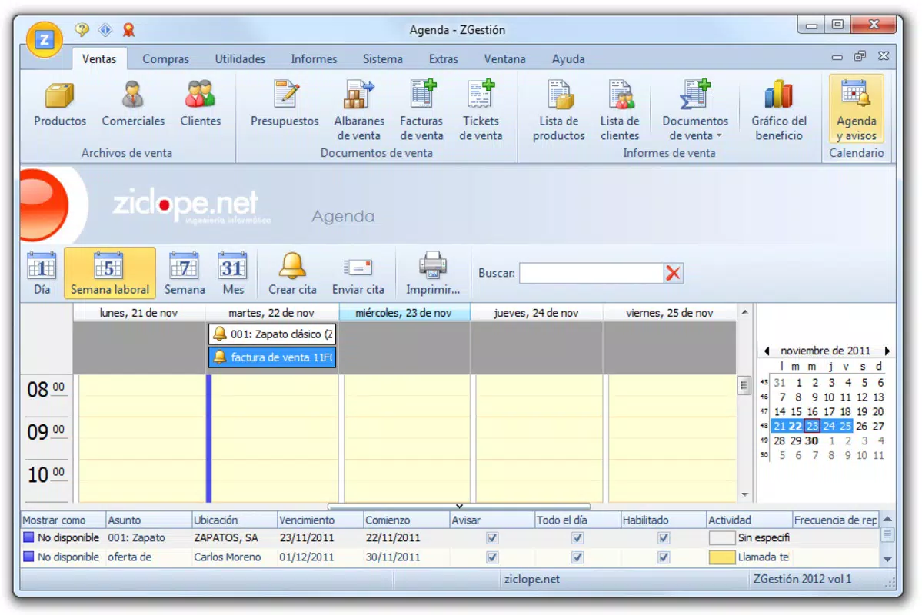Open Albaranes de venta
Viewport: 922px width, 615px height.
pyautogui.click(x=358, y=111)
